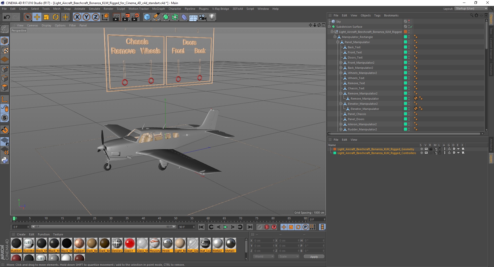
Task: Select the Rubber material swatch
Action: [x=16, y=245]
